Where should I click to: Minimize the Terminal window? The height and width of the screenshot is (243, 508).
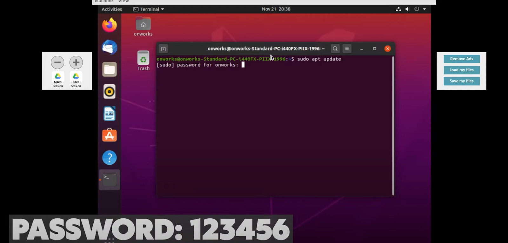tap(362, 49)
